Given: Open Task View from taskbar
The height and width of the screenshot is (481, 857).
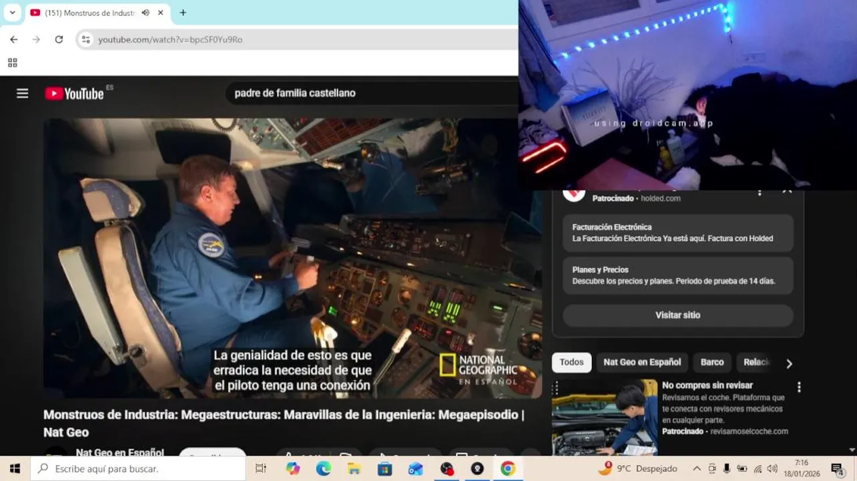Looking at the screenshot, I should 261,468.
